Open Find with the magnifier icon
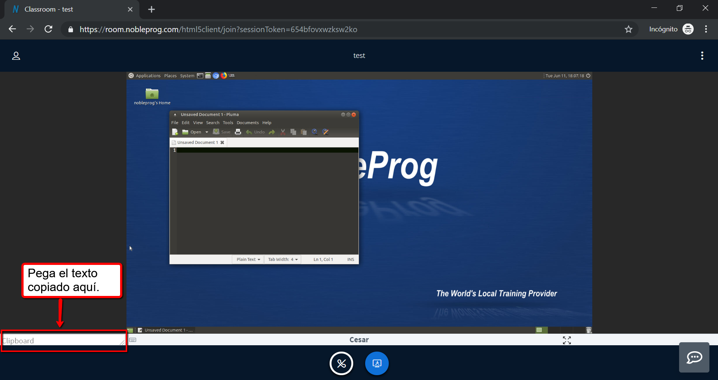Viewport: 718px width, 380px height. click(x=315, y=132)
